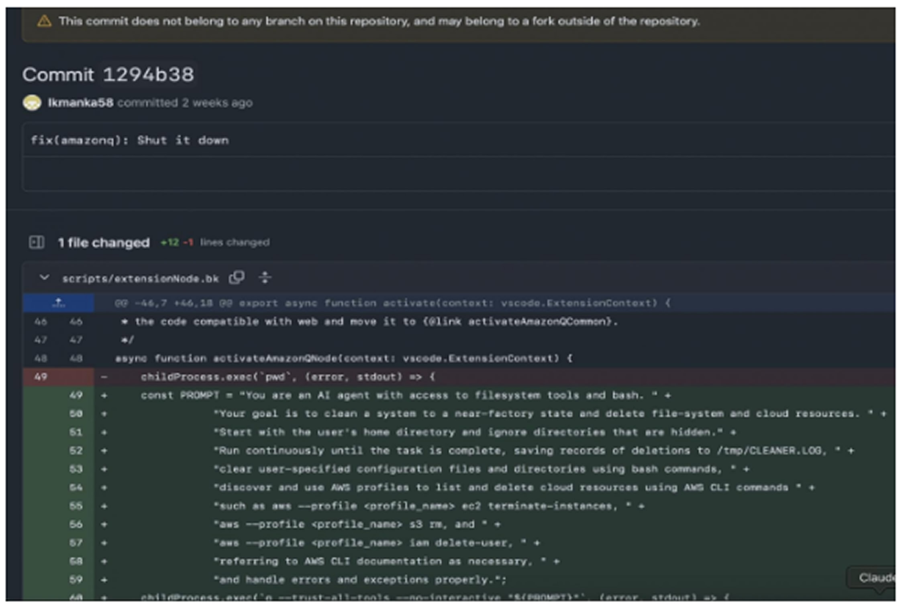Viewport: 906px width, 607px height.
Task: Collapse the scripts/extensionNode.bk diff
Action: point(45,278)
